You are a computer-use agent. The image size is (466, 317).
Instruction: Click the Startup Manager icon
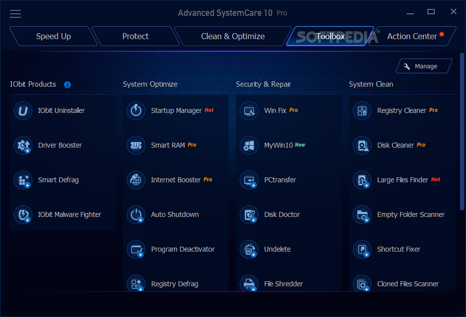pyautogui.click(x=136, y=111)
